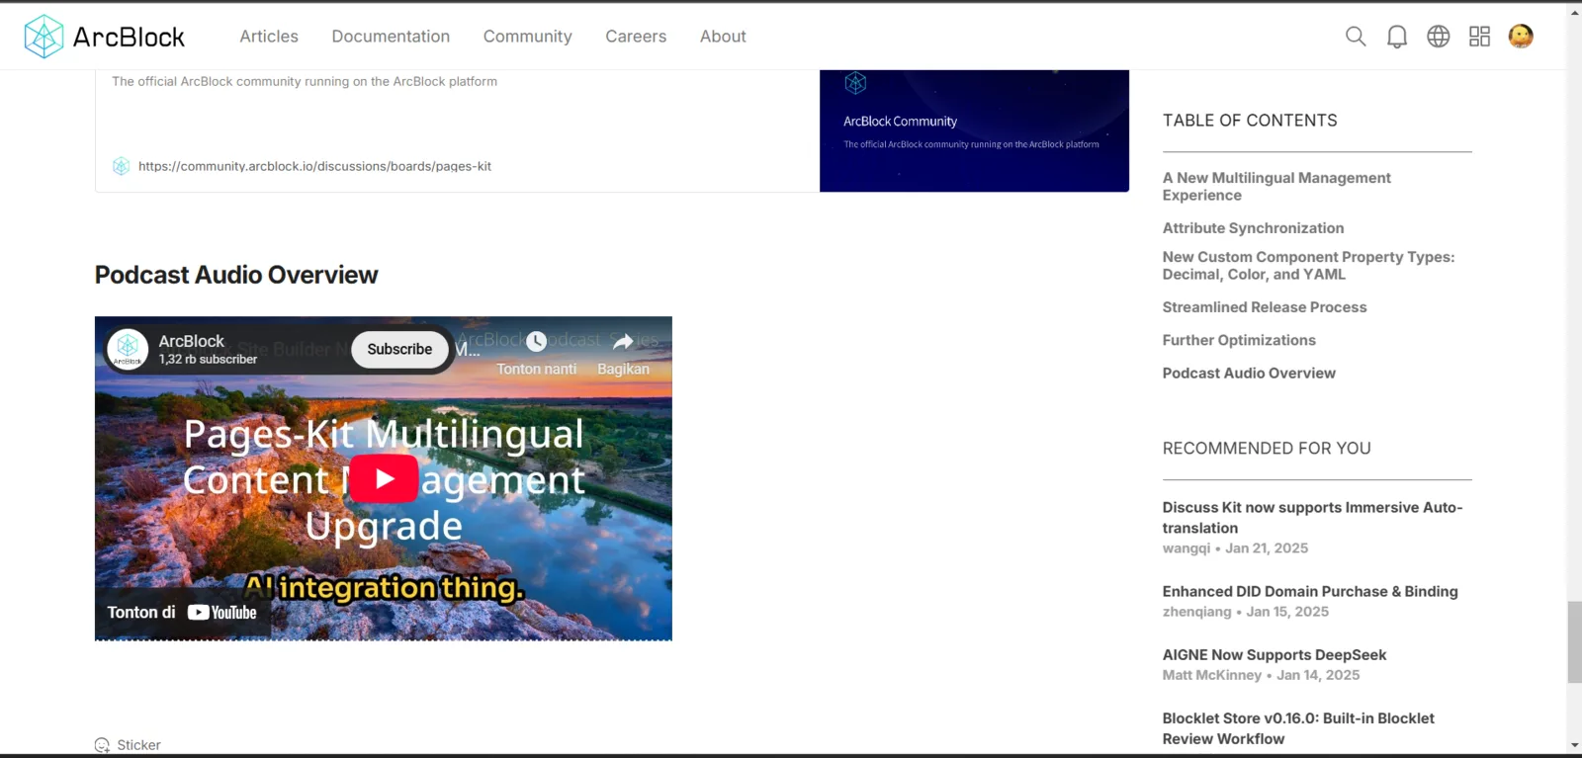This screenshot has height=758, width=1582.
Task: Open Enhanced DID Domain Purchase & Binding
Action: pyautogui.click(x=1310, y=592)
